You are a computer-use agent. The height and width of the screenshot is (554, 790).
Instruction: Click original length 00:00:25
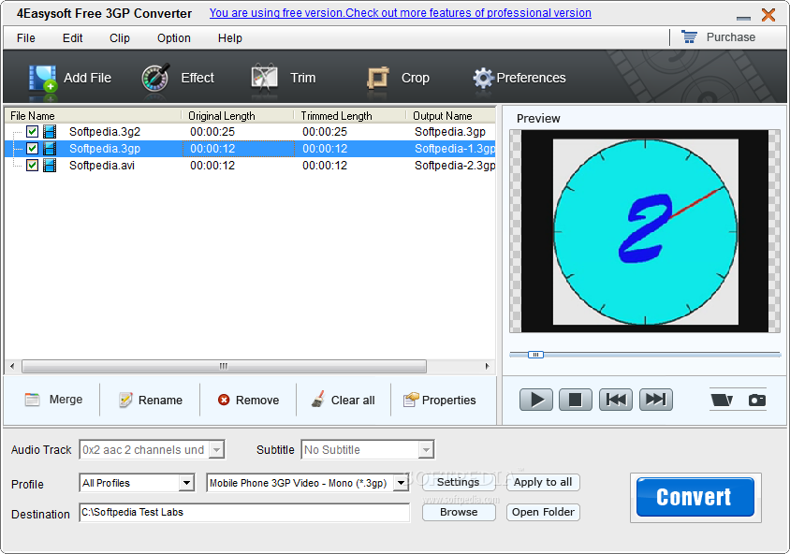212,132
